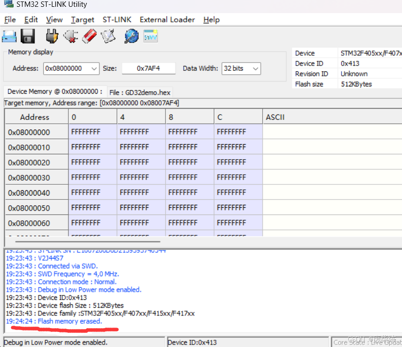Switch to the File : GD32demo.hex tab
Image resolution: width=402 pixels, height=347 pixels.
tap(140, 93)
